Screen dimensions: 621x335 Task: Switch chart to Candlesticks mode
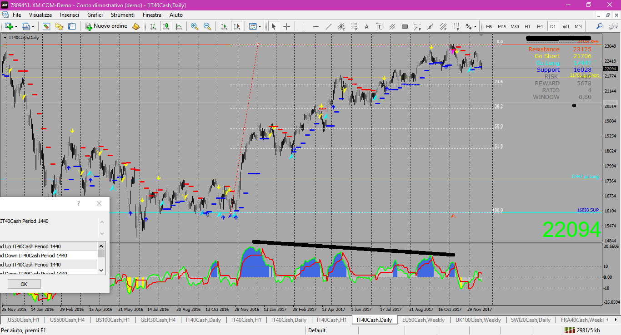166,26
